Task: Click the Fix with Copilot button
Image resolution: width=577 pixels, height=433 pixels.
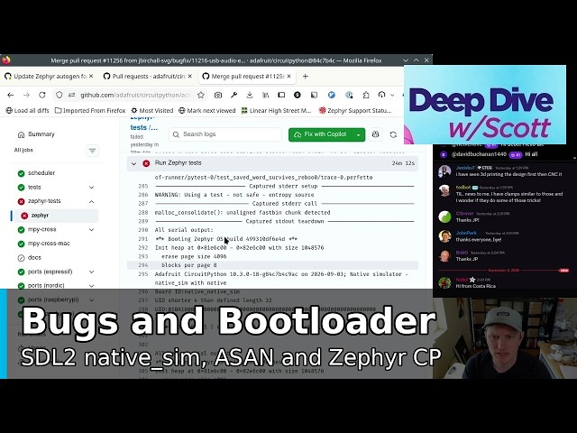Action: pos(321,134)
